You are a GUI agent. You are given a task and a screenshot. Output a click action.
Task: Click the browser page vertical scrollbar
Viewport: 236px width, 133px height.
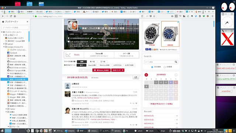(214, 24)
